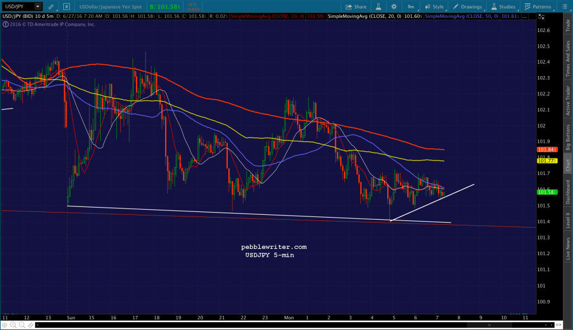Image resolution: width=573 pixels, height=330 pixels.
Task: Open the Drawings menu
Action: 467,7
